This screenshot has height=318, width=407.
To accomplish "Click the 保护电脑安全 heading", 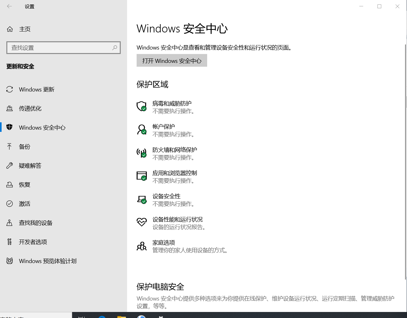I will (x=160, y=287).
